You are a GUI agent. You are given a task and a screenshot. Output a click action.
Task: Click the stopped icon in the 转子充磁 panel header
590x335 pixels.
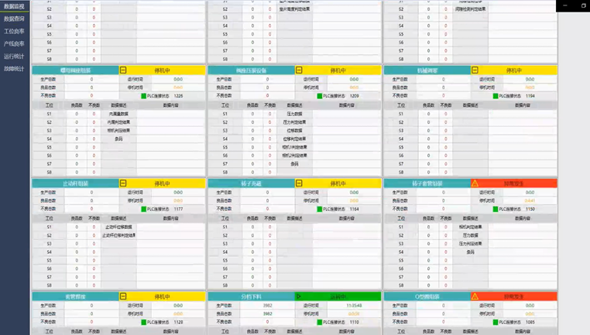pos(299,183)
